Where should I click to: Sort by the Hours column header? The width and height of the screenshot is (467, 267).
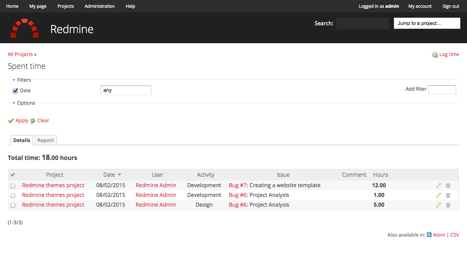pos(381,175)
